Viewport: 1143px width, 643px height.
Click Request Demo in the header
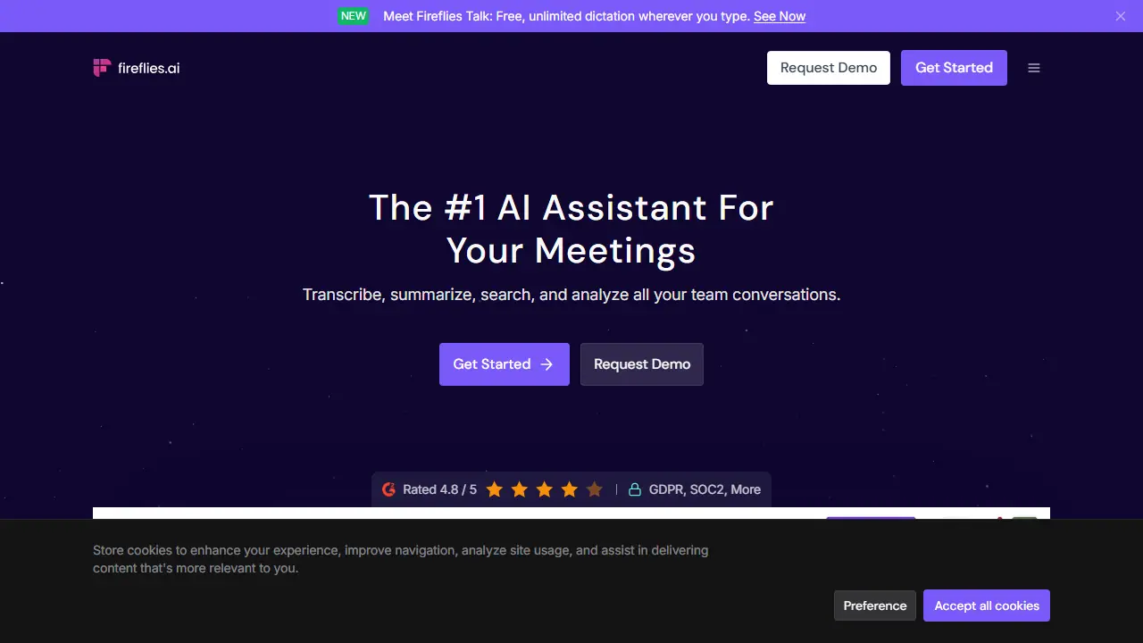click(x=829, y=68)
